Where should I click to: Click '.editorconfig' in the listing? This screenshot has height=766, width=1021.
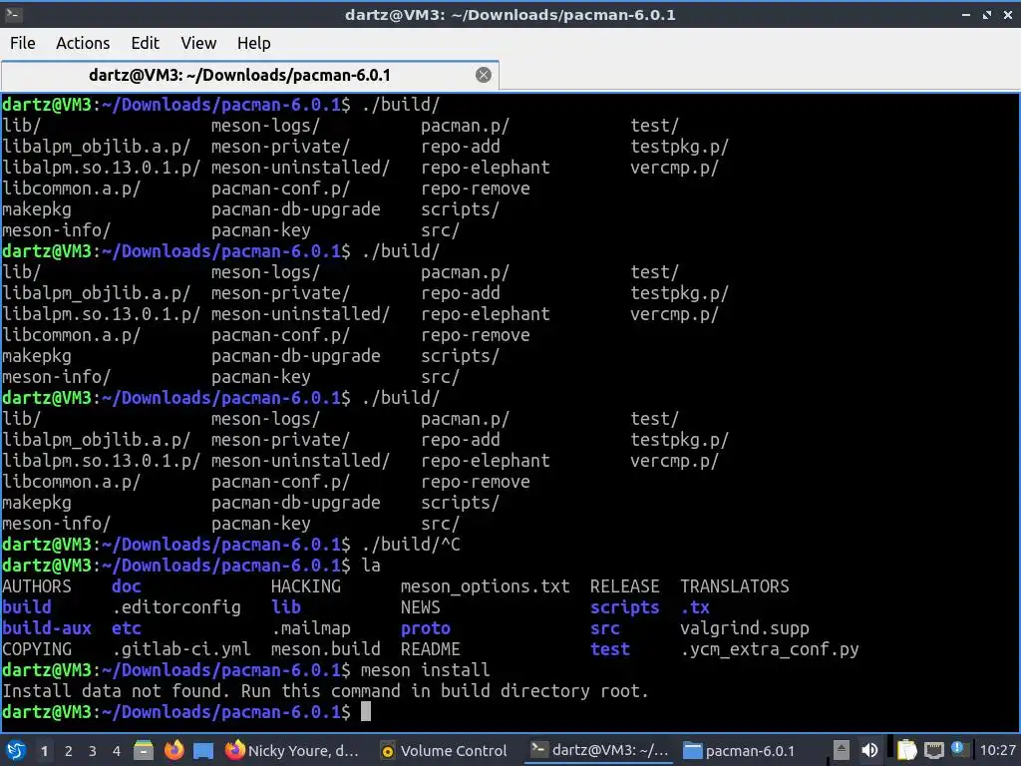click(x=176, y=607)
